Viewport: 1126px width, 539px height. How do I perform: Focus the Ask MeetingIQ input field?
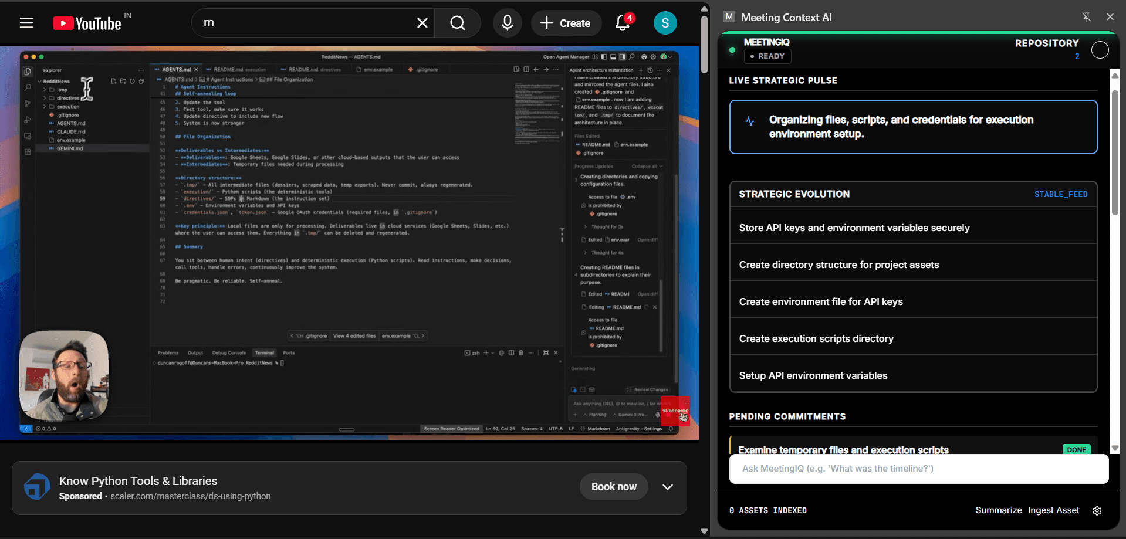pos(919,469)
